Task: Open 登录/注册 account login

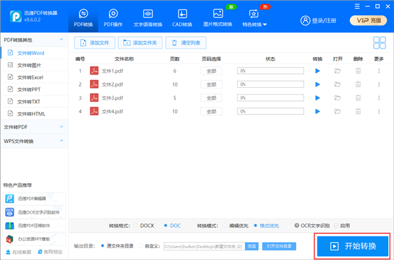Action: [x=318, y=20]
